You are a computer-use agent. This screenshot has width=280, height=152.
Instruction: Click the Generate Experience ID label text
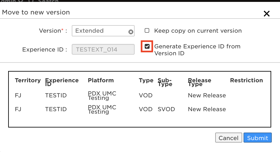197,50
